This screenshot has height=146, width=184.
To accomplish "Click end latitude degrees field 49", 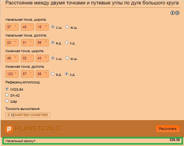I will coord(12,58).
